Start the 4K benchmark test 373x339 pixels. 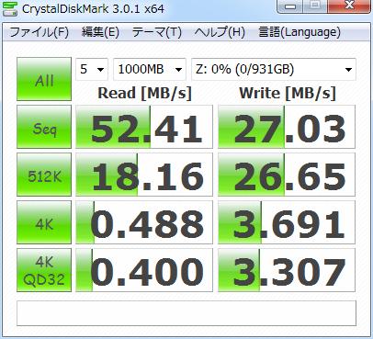(x=44, y=222)
